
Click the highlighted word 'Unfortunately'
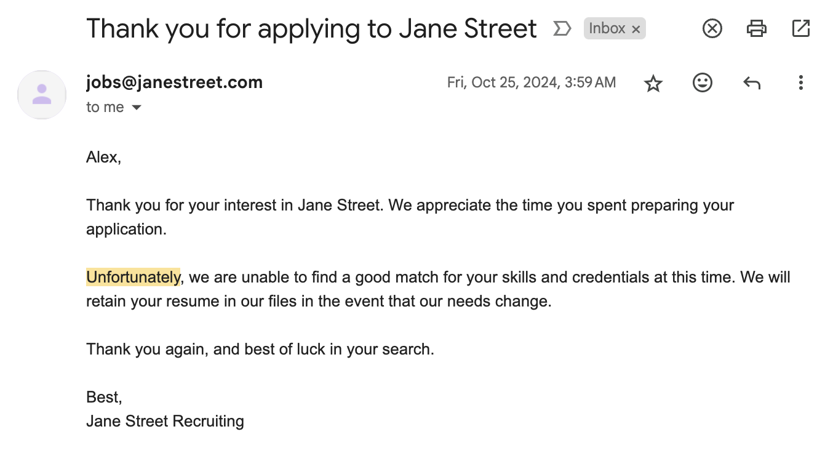[x=134, y=278]
